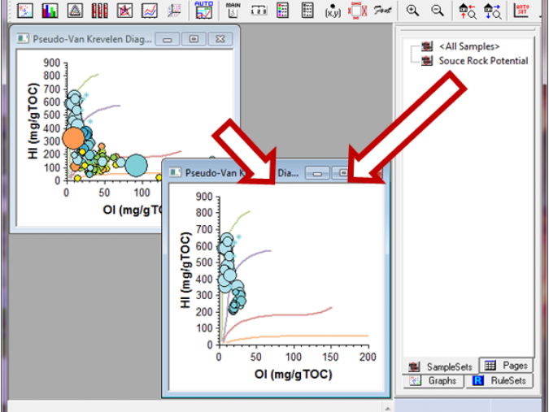Click the front graph's HI (mg/gTOC) axis label
The image size is (549, 412).
pyautogui.click(x=185, y=270)
